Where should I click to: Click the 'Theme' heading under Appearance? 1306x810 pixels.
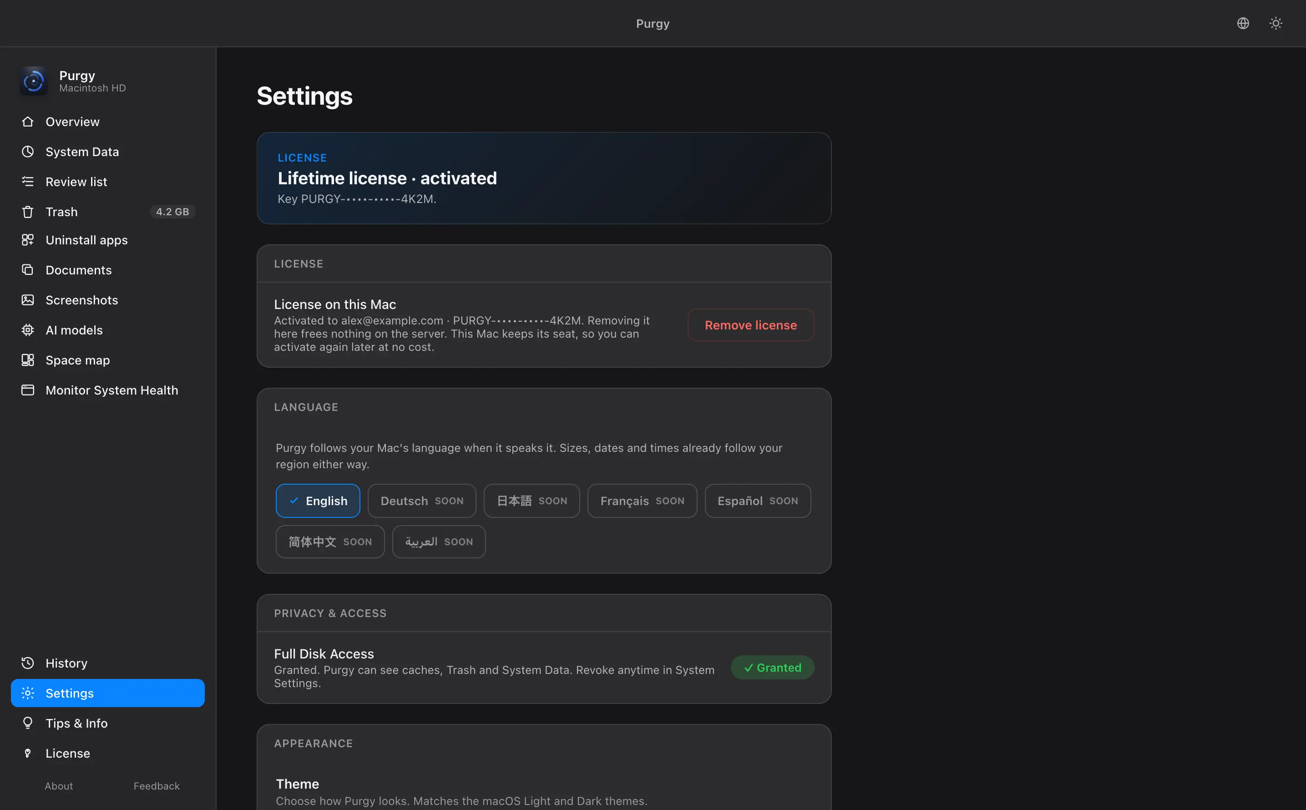[297, 783]
